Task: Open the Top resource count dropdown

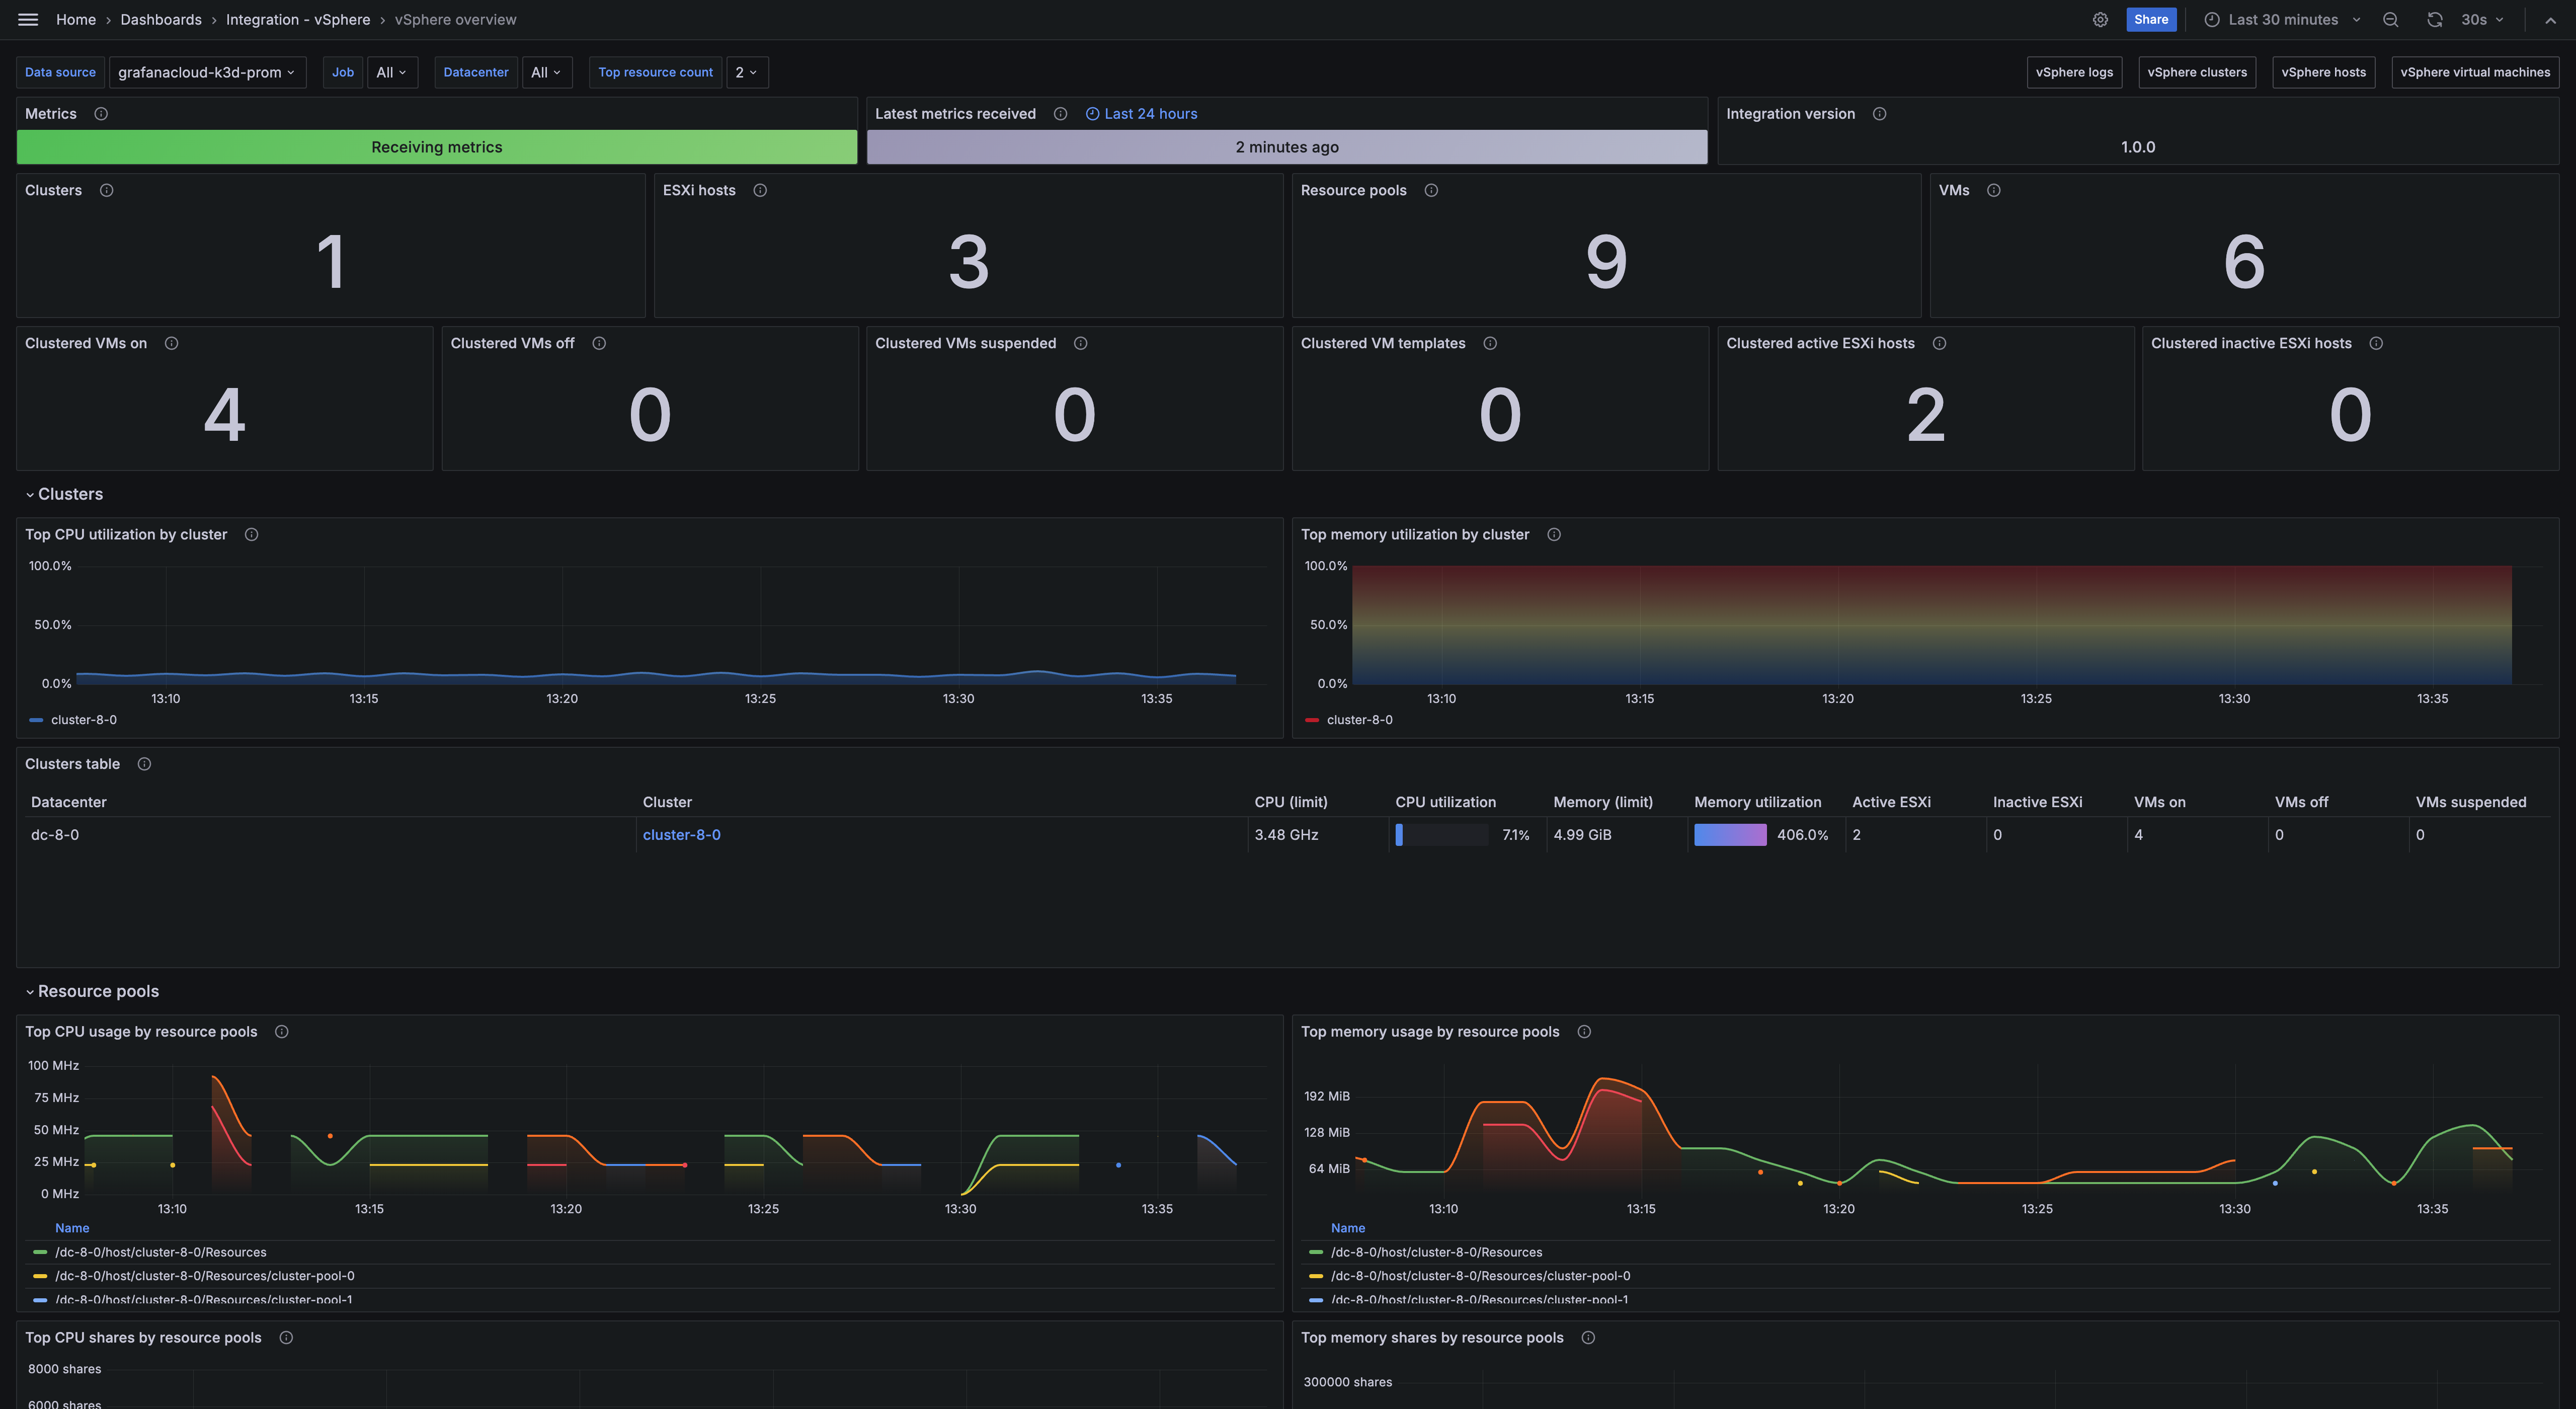Action: pos(746,72)
